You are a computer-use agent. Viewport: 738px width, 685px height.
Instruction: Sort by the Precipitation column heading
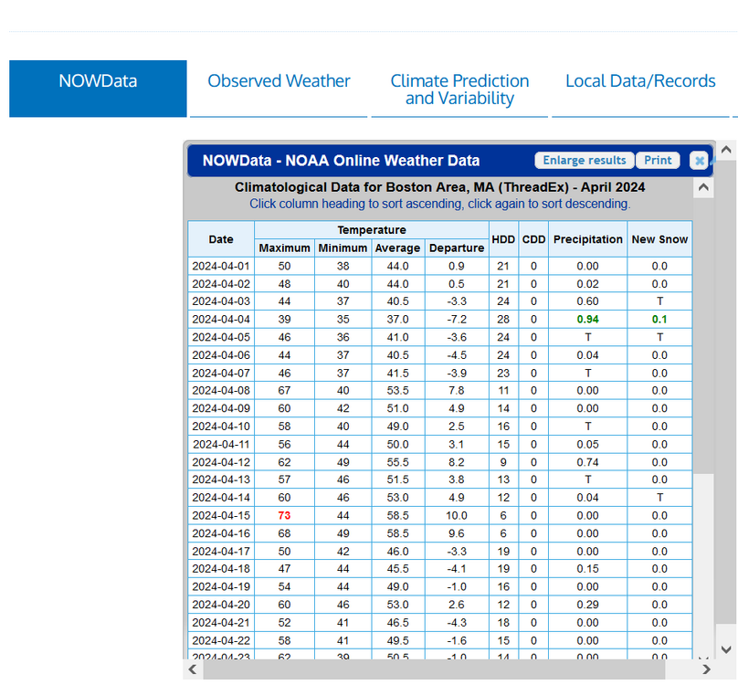coord(587,239)
